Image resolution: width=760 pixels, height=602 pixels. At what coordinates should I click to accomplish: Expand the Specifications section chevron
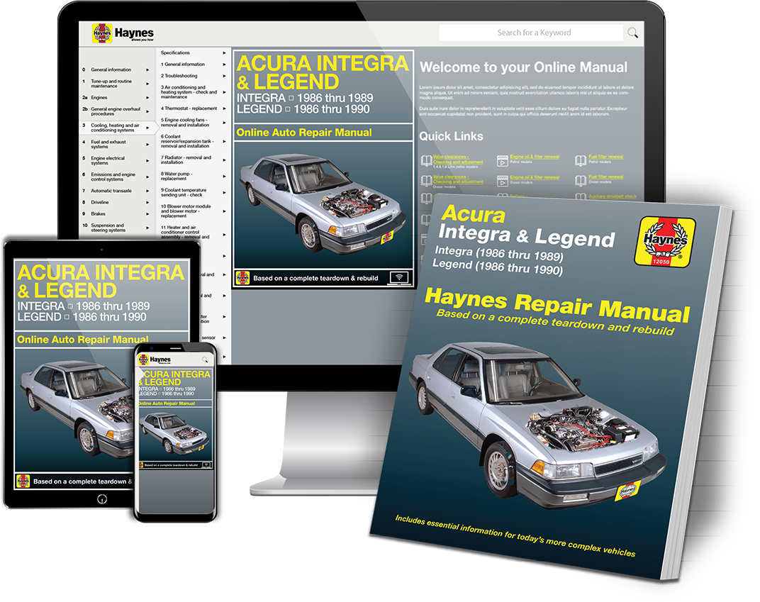click(225, 52)
